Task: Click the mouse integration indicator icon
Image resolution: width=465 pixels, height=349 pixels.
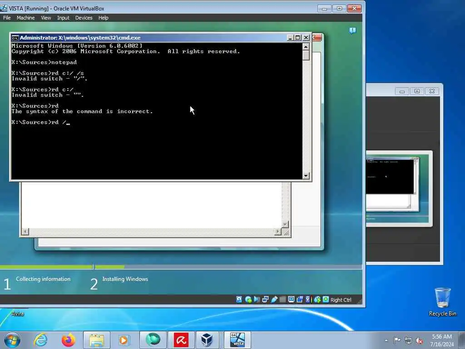Action: [x=317, y=299]
